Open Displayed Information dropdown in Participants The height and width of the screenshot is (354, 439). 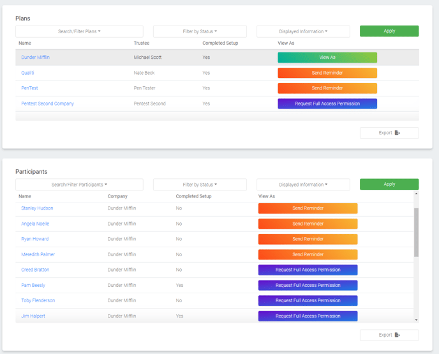click(303, 185)
